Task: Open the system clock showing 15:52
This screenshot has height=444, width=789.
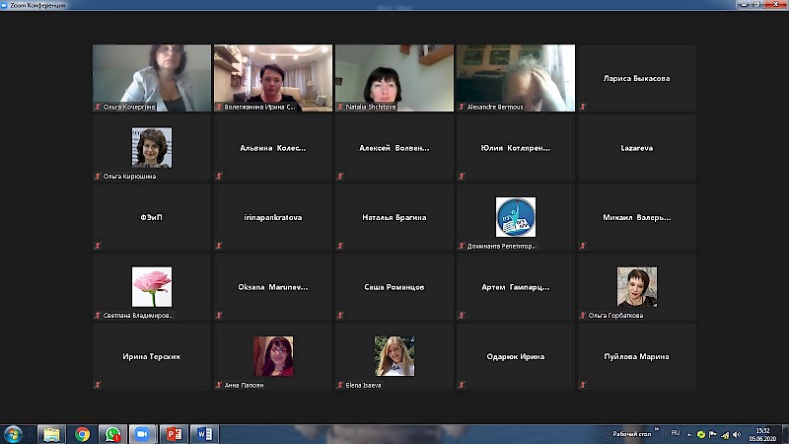Action: (x=762, y=434)
